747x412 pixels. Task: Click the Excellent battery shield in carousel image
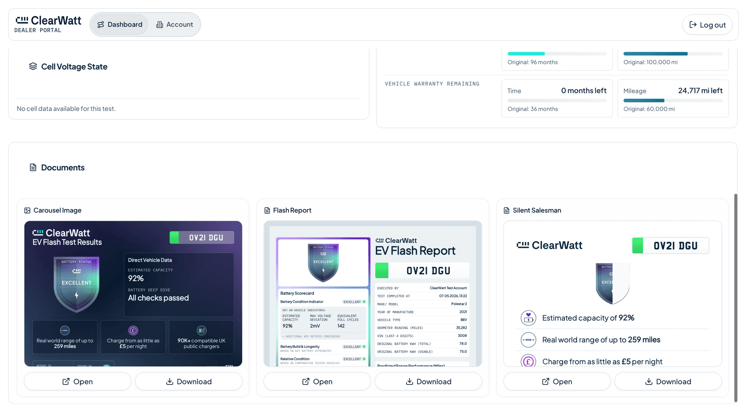(77, 284)
